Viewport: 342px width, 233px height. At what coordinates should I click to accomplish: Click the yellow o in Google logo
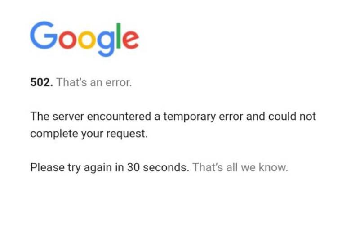[87, 40]
